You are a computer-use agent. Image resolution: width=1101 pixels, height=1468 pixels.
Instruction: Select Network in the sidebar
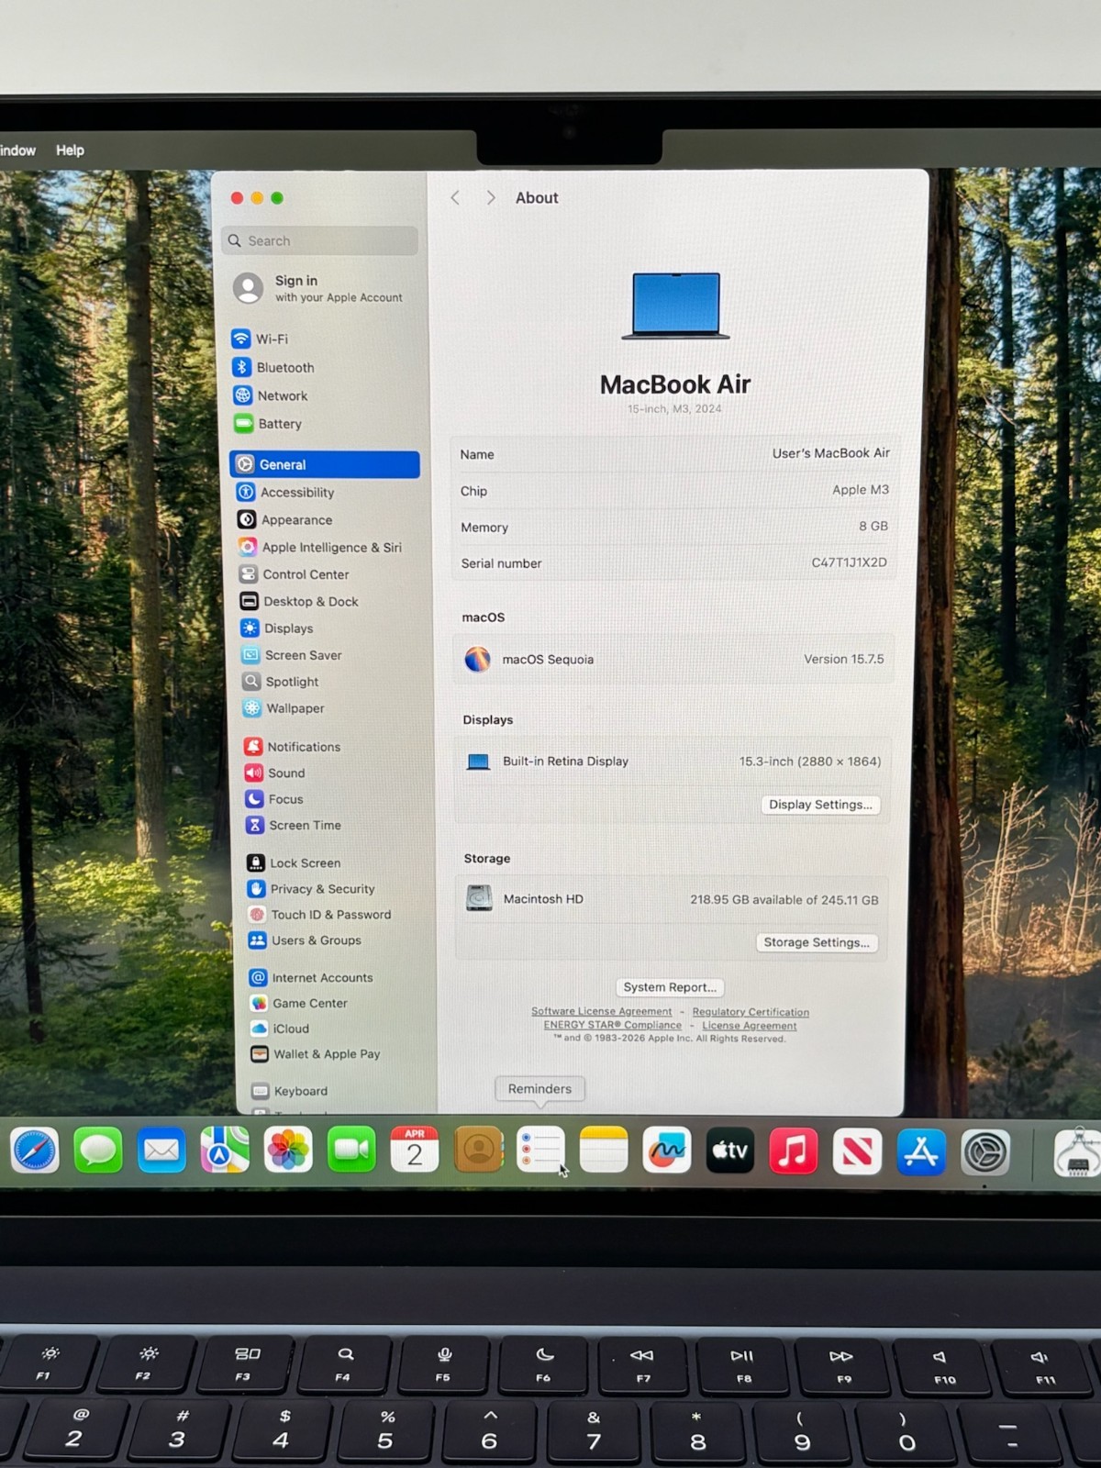(x=271, y=395)
